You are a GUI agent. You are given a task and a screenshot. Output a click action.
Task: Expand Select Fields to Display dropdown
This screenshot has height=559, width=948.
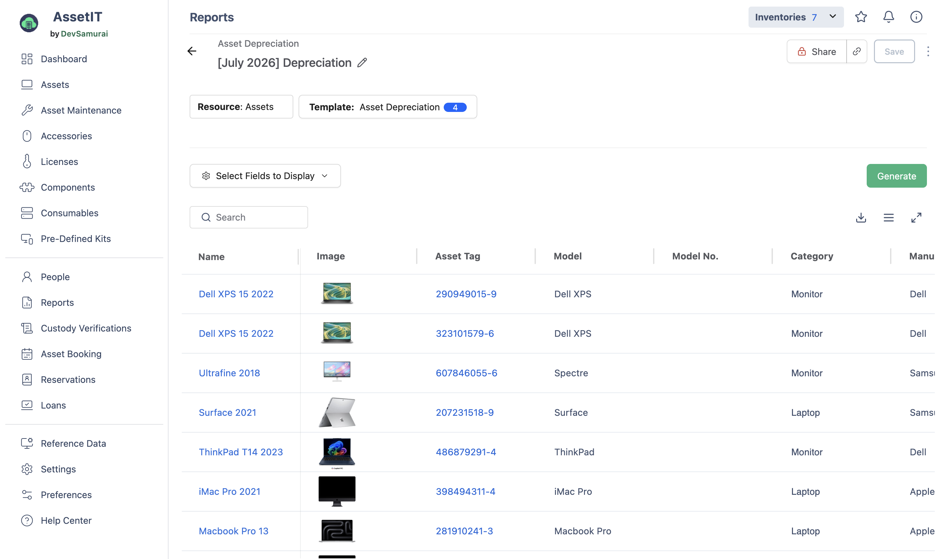coord(265,175)
